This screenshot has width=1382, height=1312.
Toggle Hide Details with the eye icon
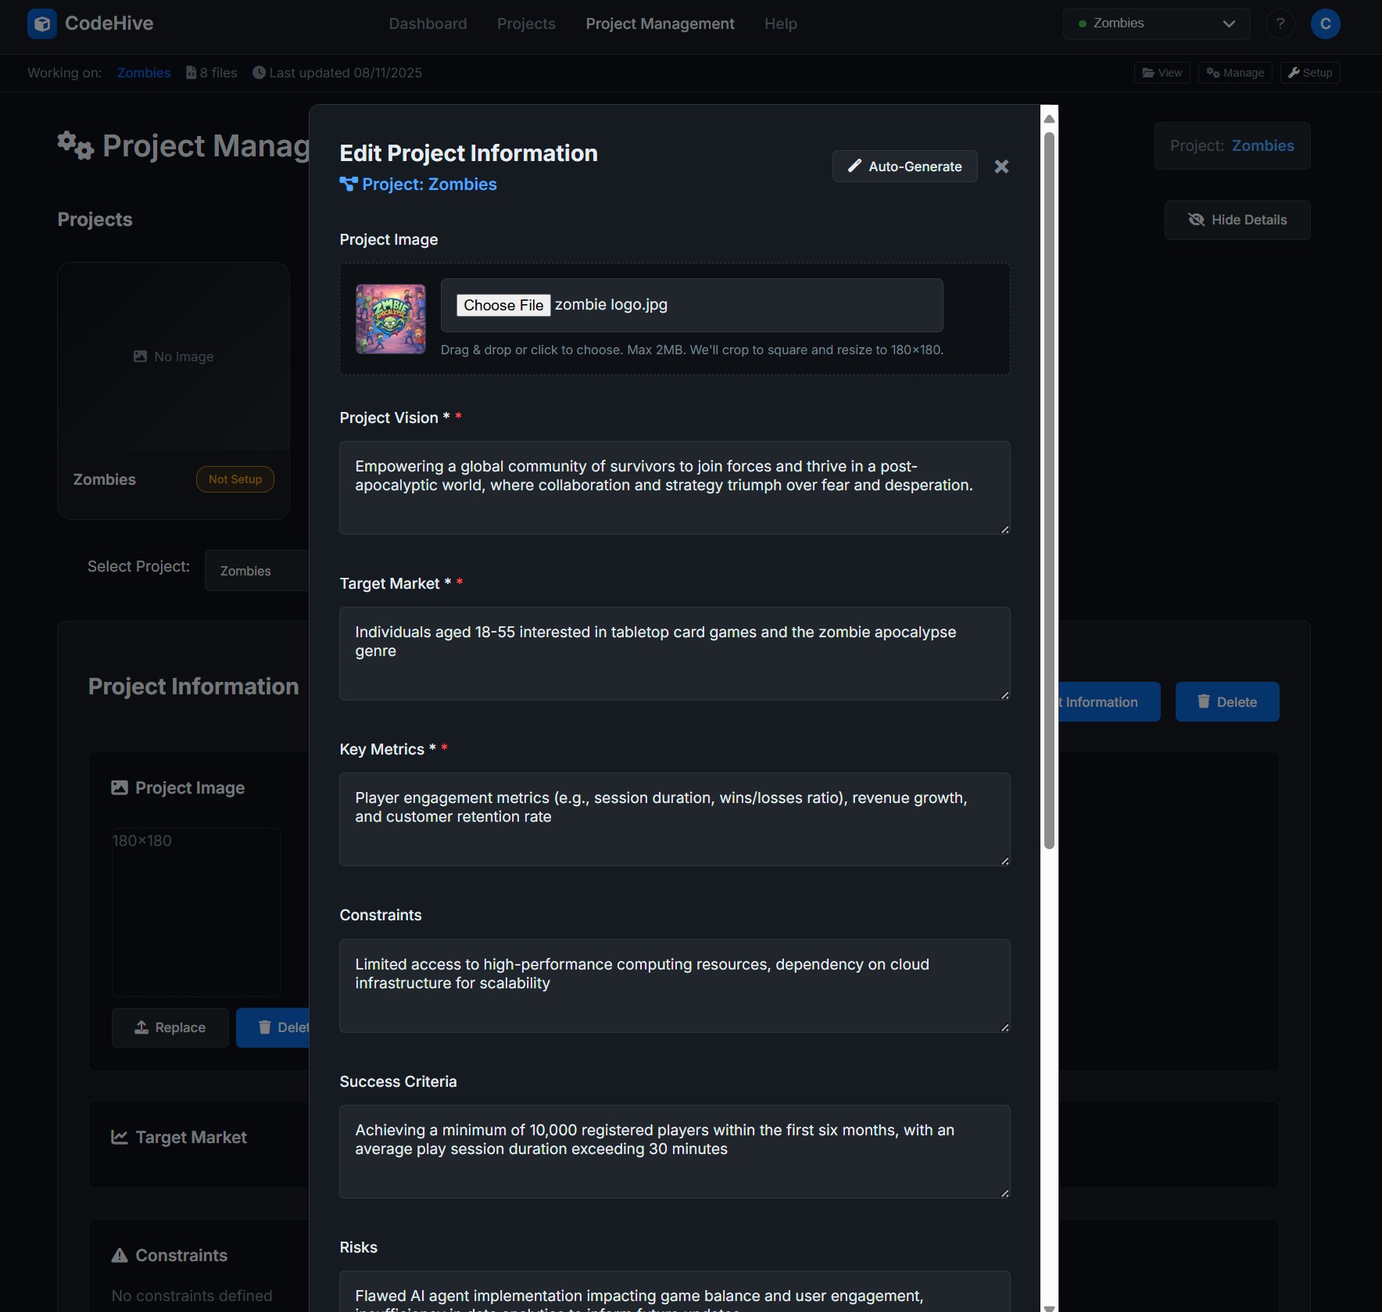(1196, 220)
